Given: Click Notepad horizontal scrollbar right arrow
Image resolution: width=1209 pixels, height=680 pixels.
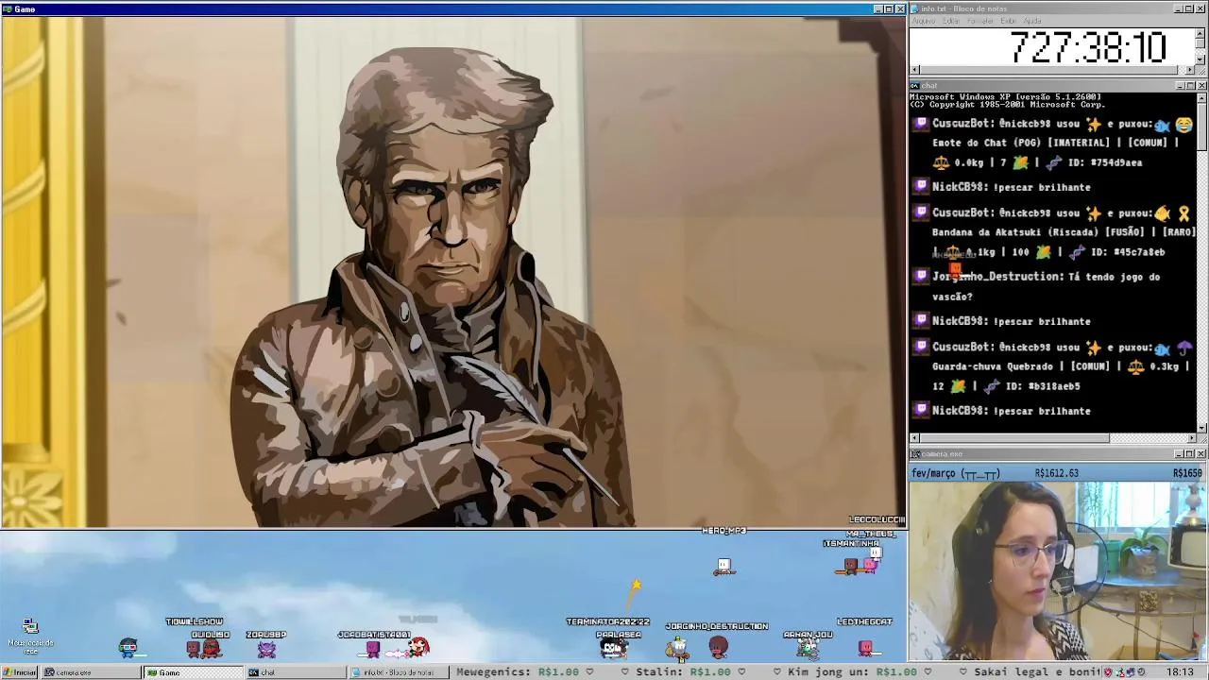Looking at the screenshot, I should 1189,70.
